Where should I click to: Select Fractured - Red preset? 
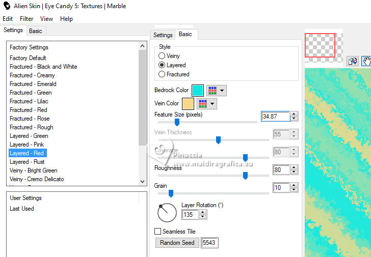coord(29,110)
